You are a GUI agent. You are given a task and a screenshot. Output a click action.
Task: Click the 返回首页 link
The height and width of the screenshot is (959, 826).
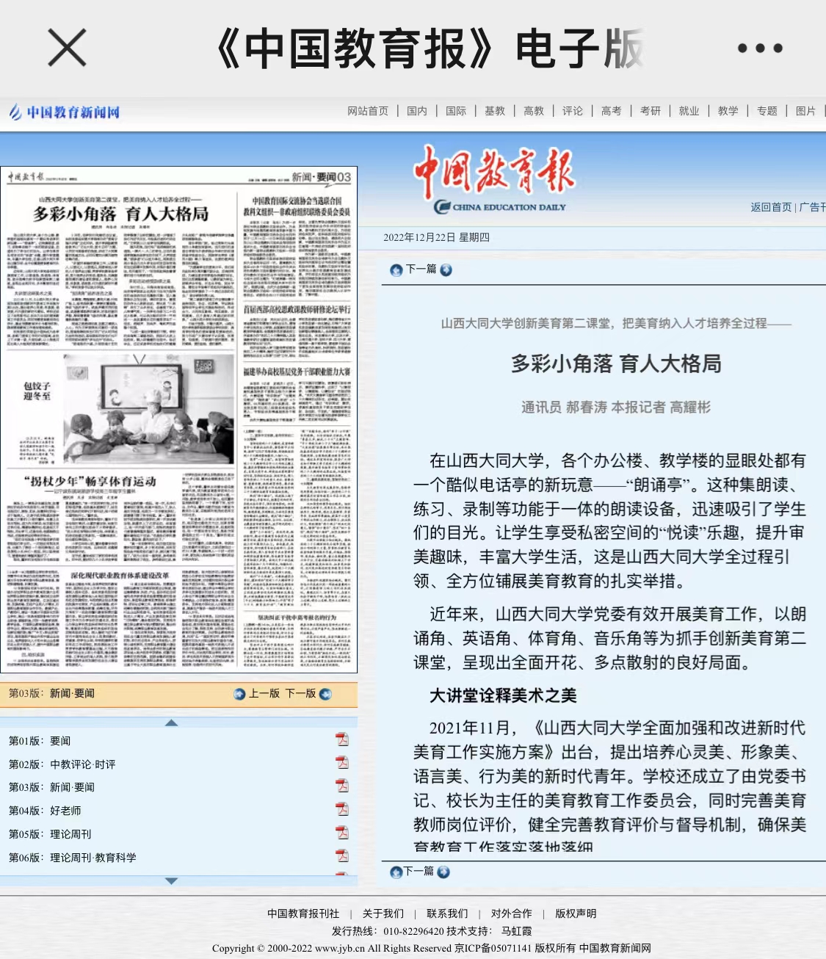(770, 207)
